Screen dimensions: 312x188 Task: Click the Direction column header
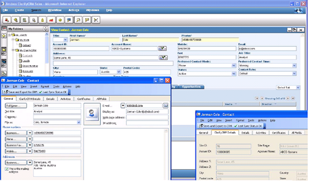(x=278, y=104)
